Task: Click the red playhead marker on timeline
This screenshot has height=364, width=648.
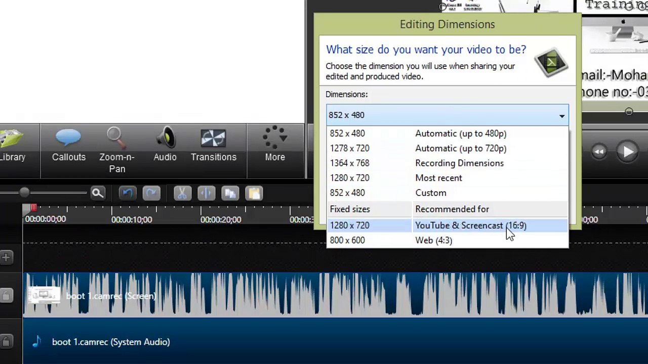Action: (x=33, y=208)
